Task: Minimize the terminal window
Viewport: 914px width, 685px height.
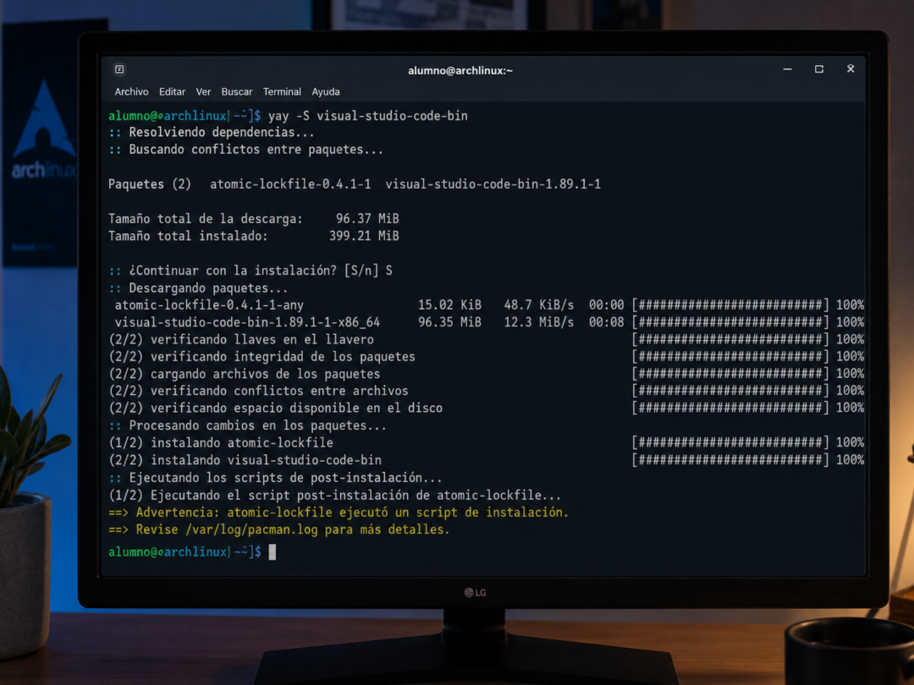Action: click(788, 68)
